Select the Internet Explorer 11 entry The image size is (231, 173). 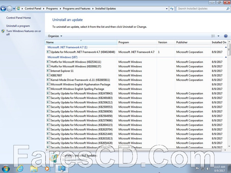tap(62, 71)
